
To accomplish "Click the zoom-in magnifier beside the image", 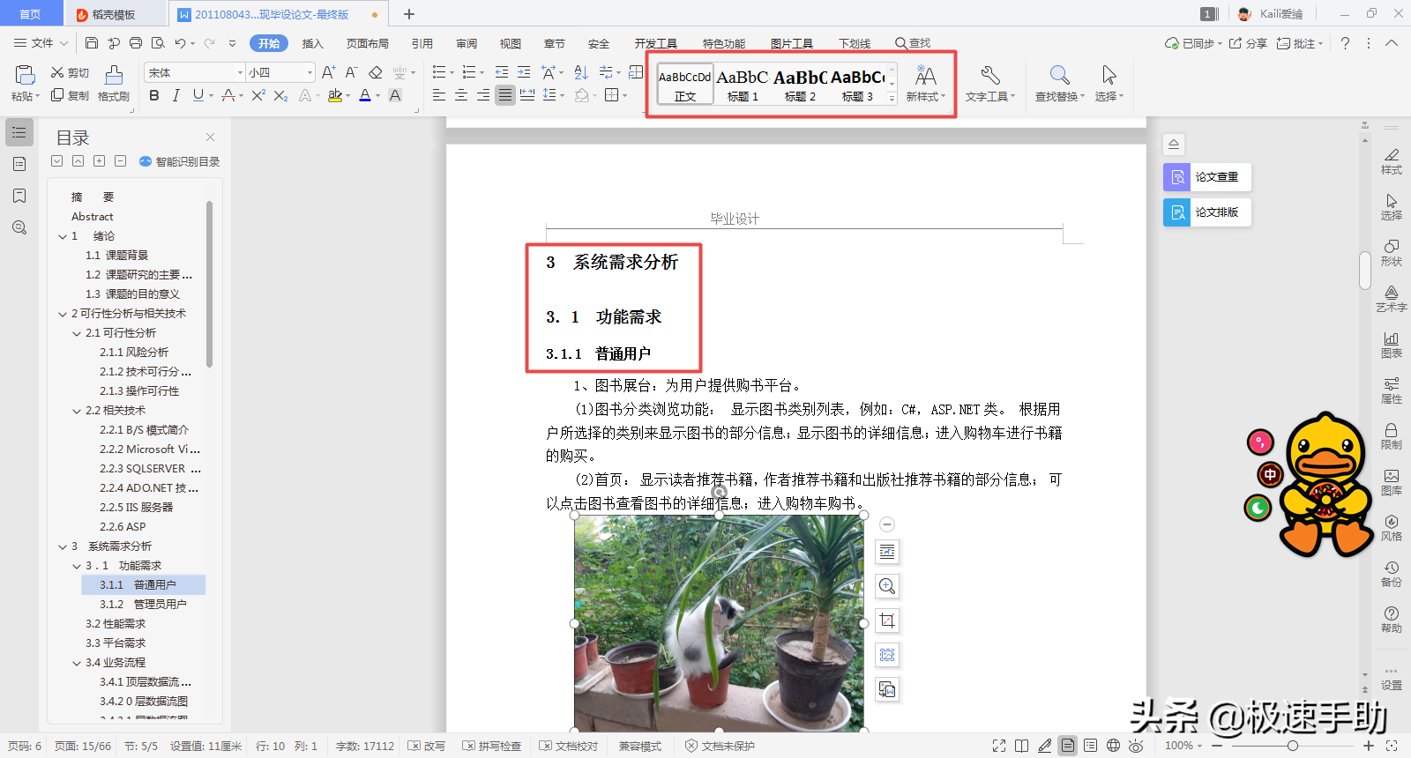I will tap(887, 586).
